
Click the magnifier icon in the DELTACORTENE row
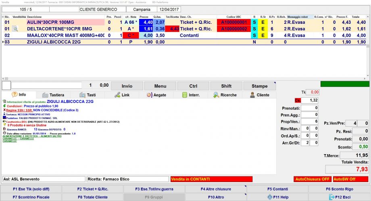click(x=15, y=29)
